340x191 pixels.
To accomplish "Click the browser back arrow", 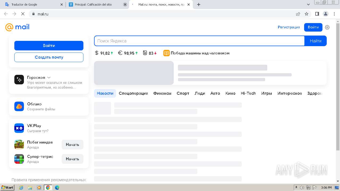I will click(6, 14).
